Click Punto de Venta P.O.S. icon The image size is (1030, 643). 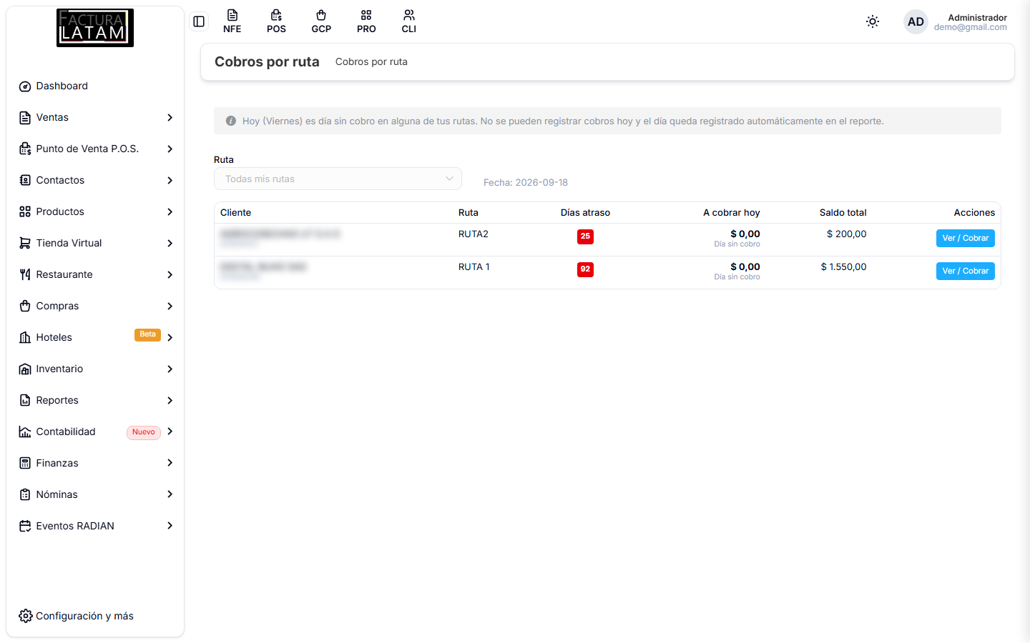pyautogui.click(x=25, y=149)
